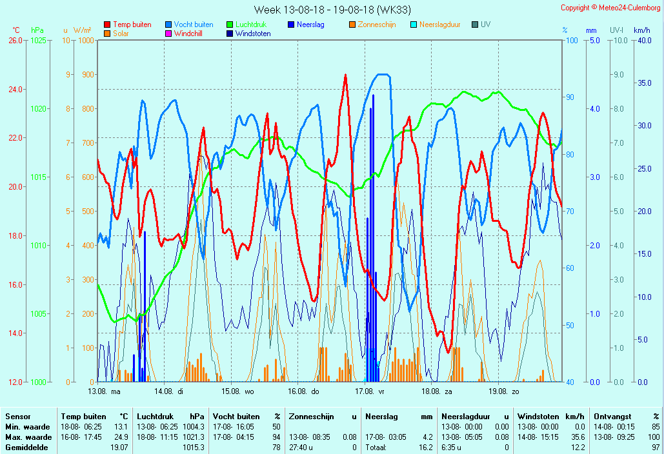This screenshot has width=664, height=454.
Task: Select the 17.08. vr date label
Action: (x=370, y=391)
